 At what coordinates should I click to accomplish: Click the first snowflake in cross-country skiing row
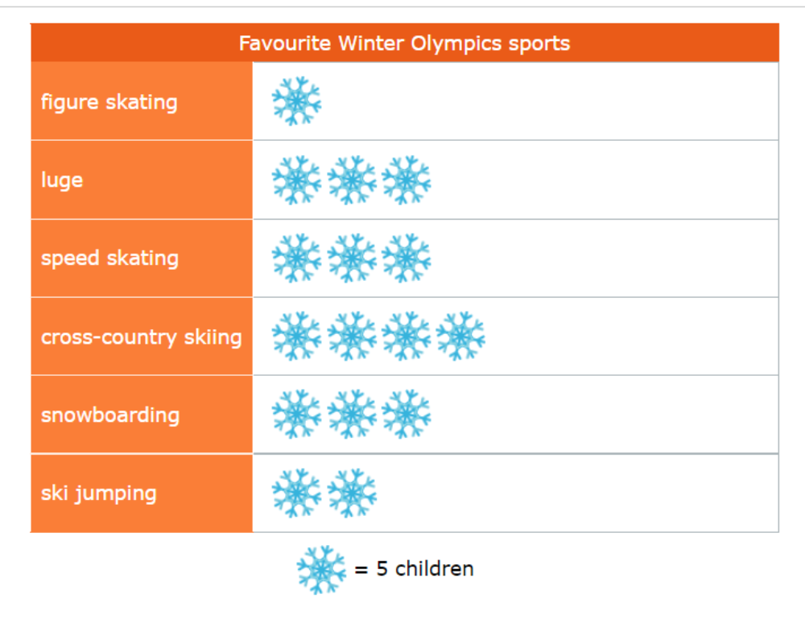point(297,336)
